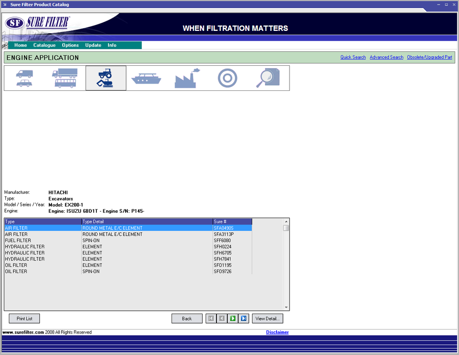Open the Obsolete/Upgraded Part link
This screenshot has width=459, height=355.
(x=429, y=57)
